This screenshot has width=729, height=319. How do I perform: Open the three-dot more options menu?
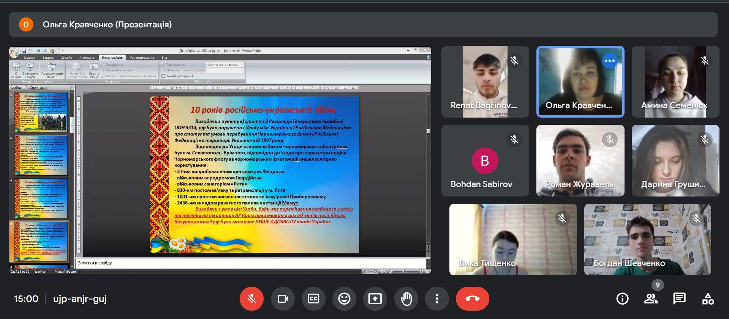[x=437, y=299]
